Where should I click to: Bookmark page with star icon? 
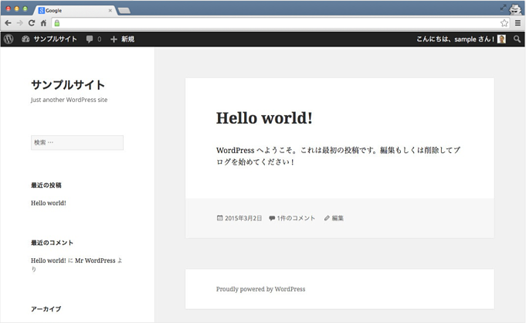504,23
